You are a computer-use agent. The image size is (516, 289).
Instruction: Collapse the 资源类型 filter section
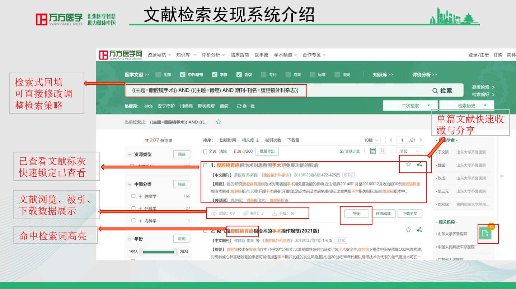(130, 155)
